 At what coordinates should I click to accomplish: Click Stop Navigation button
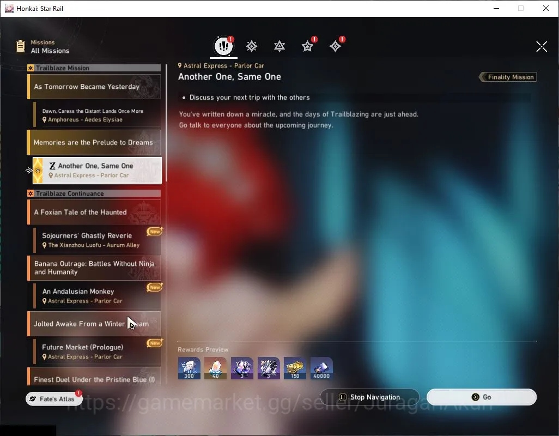click(x=370, y=397)
